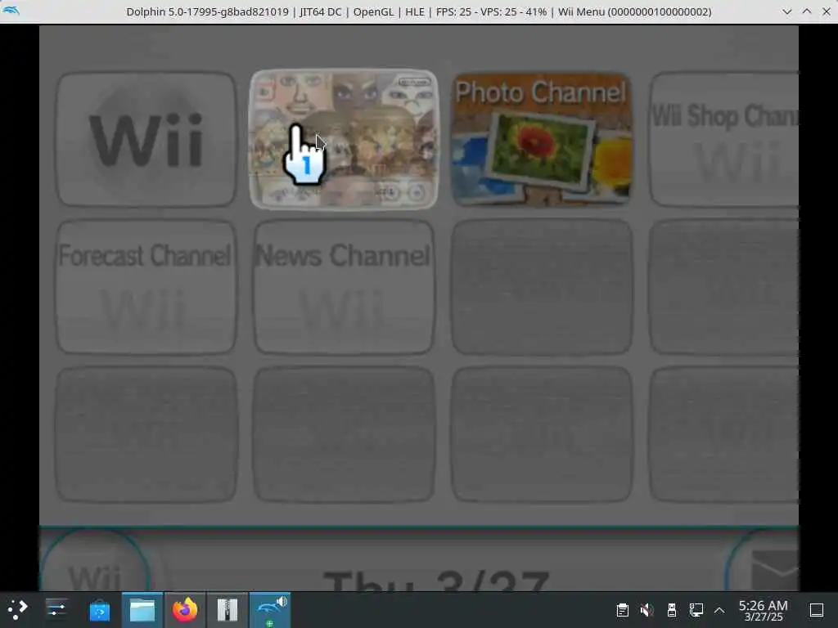838x628 pixels.
Task: Select the News Channel tile
Action: (345, 287)
